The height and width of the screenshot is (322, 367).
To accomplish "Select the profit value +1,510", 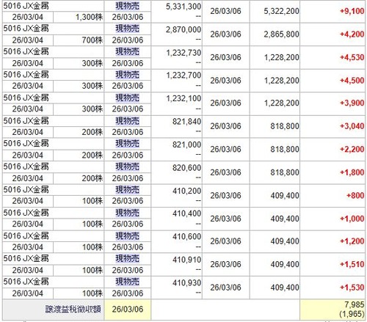I will coord(352,264).
